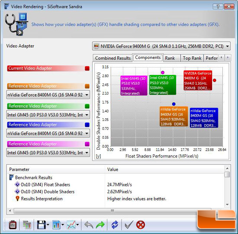Click the benchmark options icon in the bottom toolbar
238x234 pixels.
tap(13, 225)
